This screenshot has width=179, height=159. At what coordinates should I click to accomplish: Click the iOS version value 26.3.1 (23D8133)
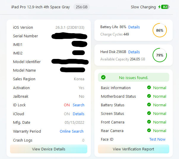70,28
